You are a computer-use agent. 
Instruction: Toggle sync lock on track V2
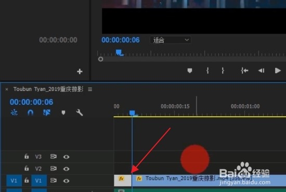[54, 169]
